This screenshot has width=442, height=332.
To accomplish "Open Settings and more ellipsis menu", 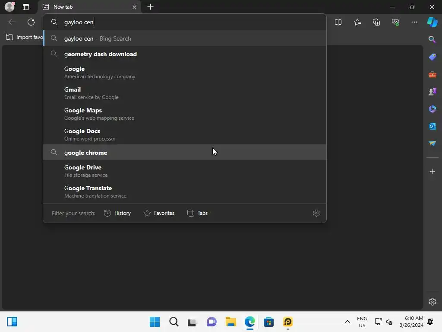I will pyautogui.click(x=414, y=22).
